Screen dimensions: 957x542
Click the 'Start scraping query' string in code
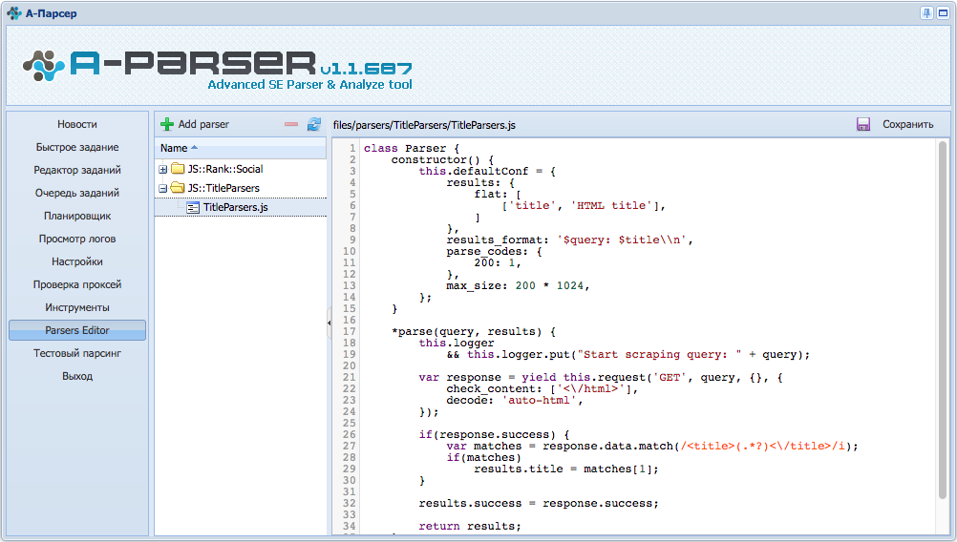click(x=659, y=354)
